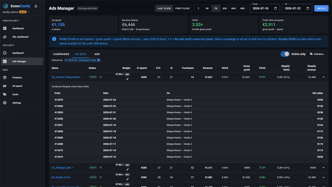Switch to the Campaigns tab
The image size is (332, 187).
[x=61, y=54]
